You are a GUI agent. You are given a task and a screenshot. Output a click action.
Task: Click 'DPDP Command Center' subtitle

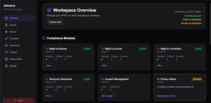(x=13, y=10)
